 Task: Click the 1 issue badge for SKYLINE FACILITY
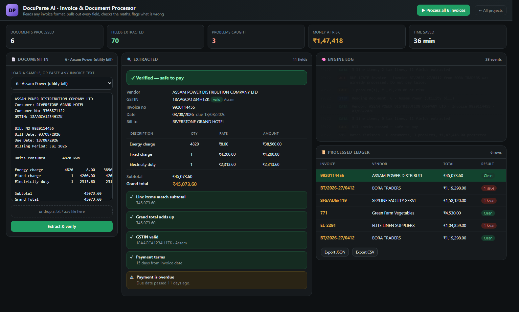[489, 201]
